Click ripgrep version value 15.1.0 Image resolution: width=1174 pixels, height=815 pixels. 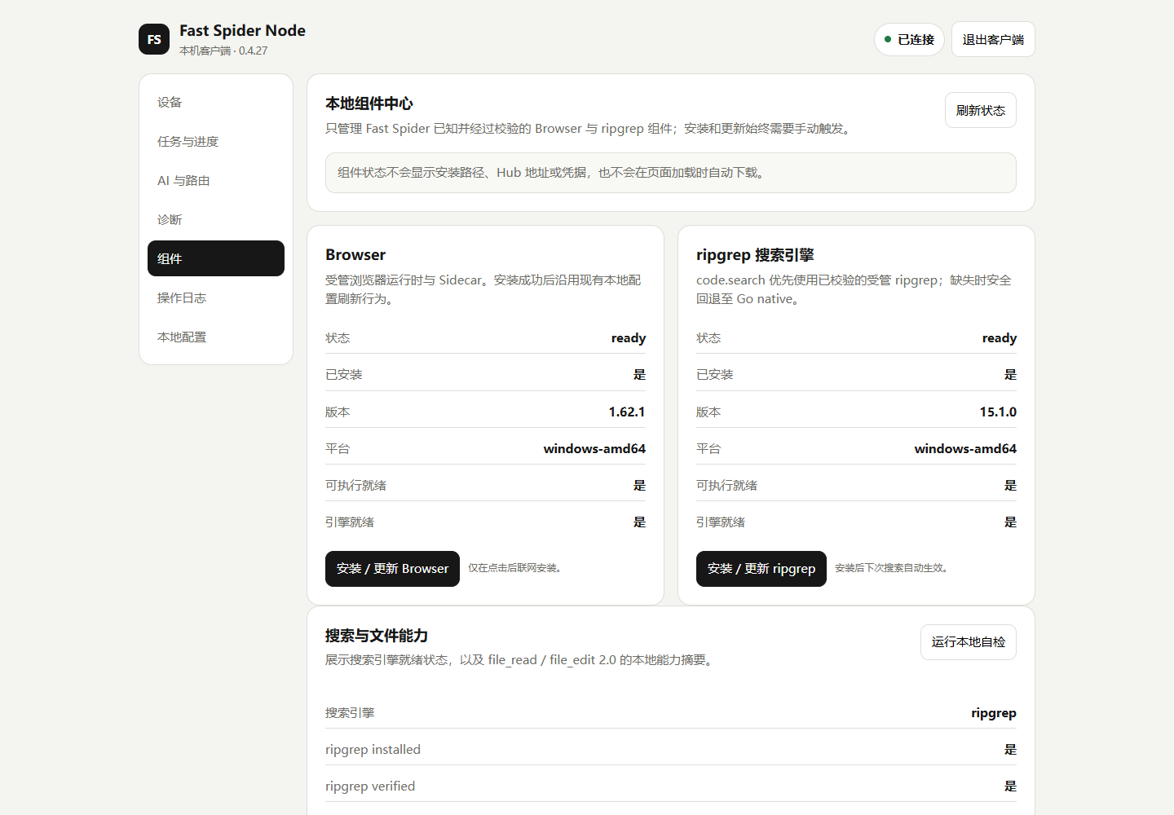998,412
